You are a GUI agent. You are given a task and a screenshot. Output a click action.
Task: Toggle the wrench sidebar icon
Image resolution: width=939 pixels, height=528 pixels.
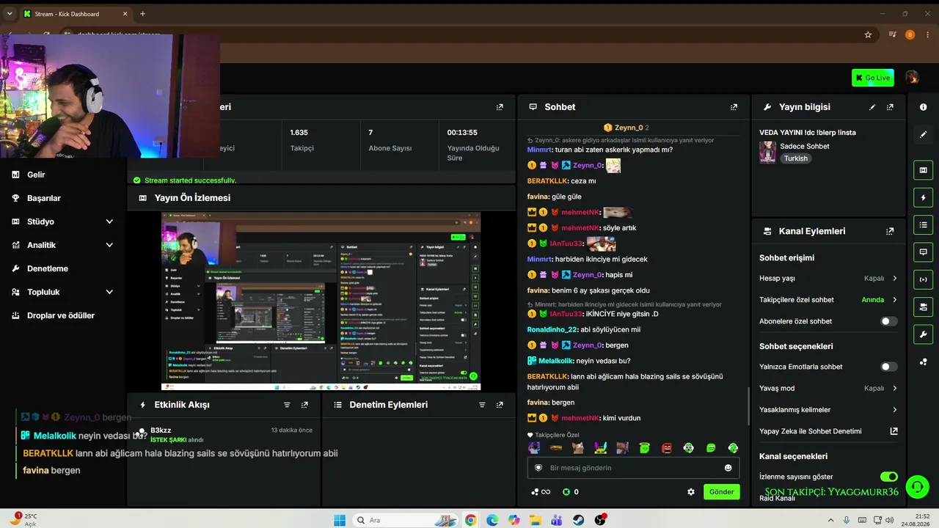(923, 334)
